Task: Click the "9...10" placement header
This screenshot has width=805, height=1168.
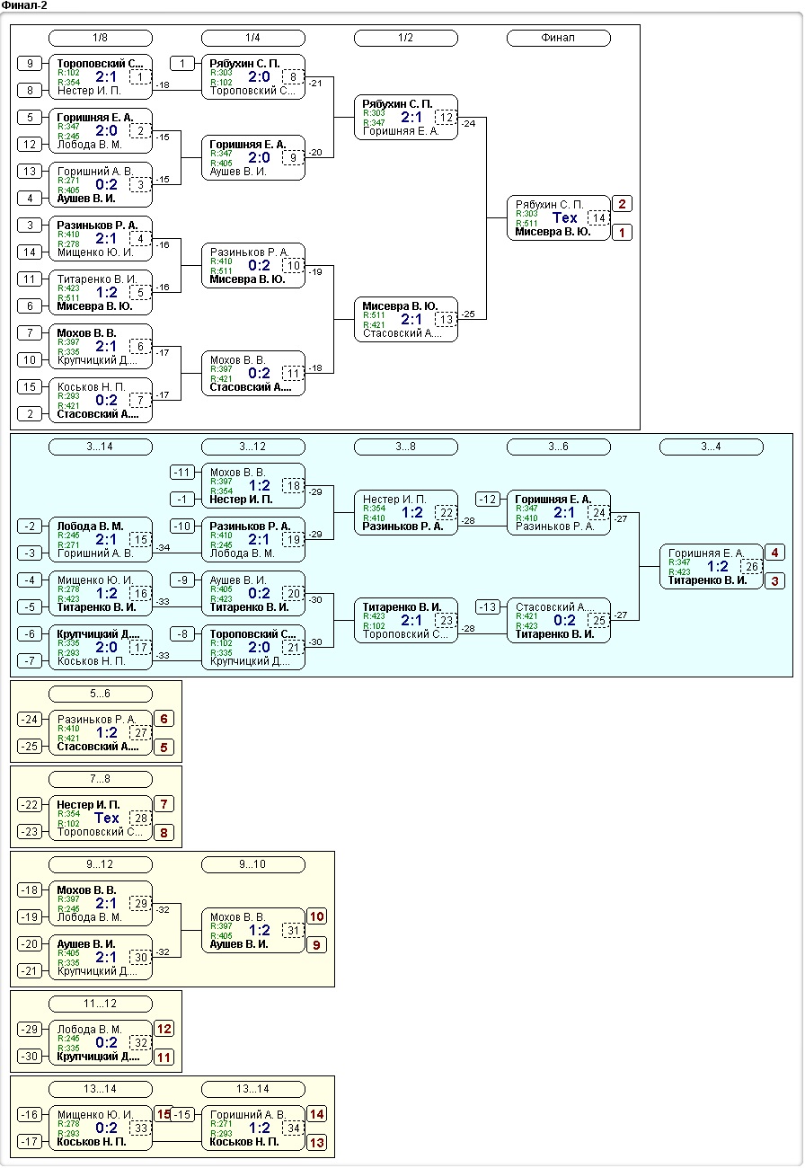Action: tap(253, 864)
